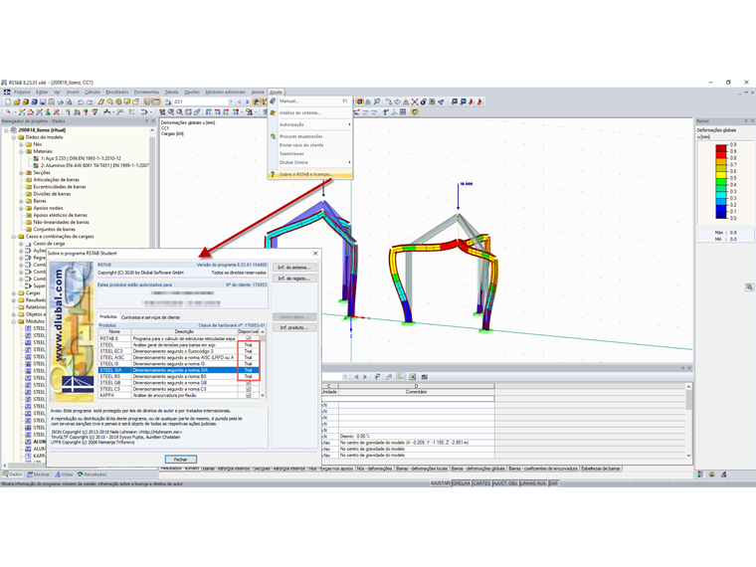Image resolution: width=756 pixels, height=567 pixels.
Task: Click the RSTAB app icon in the title bar
Action: 4,83
